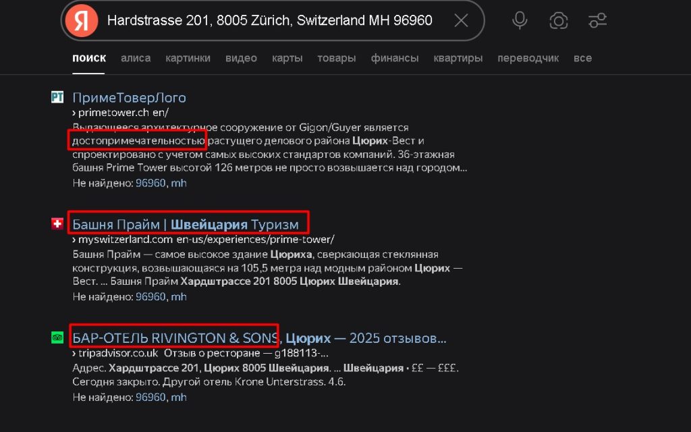Open the ПримеТоверЛого result link
This screenshot has height=432, width=691.
click(129, 97)
